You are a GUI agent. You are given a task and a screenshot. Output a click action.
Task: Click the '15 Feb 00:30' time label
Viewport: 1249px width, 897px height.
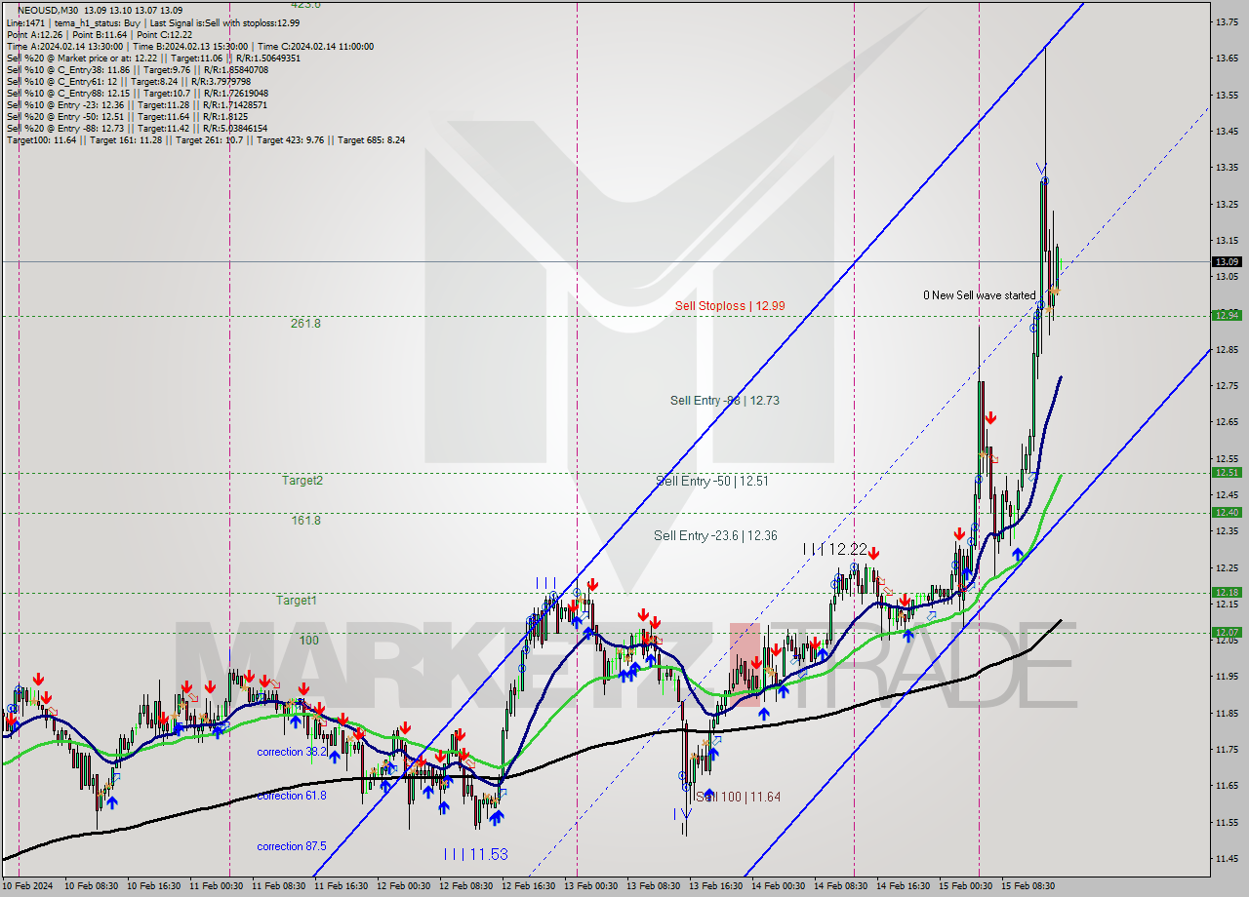(x=965, y=886)
